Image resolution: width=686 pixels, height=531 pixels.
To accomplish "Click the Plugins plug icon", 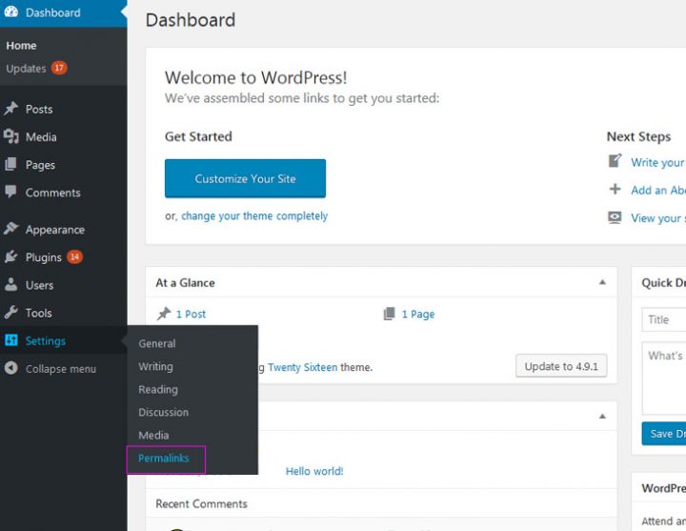I will pos(10,256).
